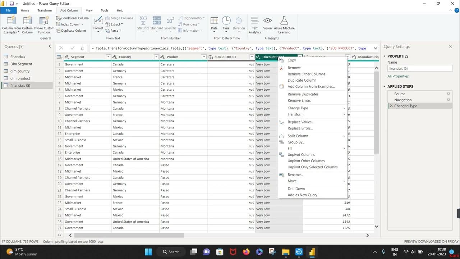This screenshot has height=259, width=460.
Task: Click the Column From Examples icon
Action: (x=11, y=21)
